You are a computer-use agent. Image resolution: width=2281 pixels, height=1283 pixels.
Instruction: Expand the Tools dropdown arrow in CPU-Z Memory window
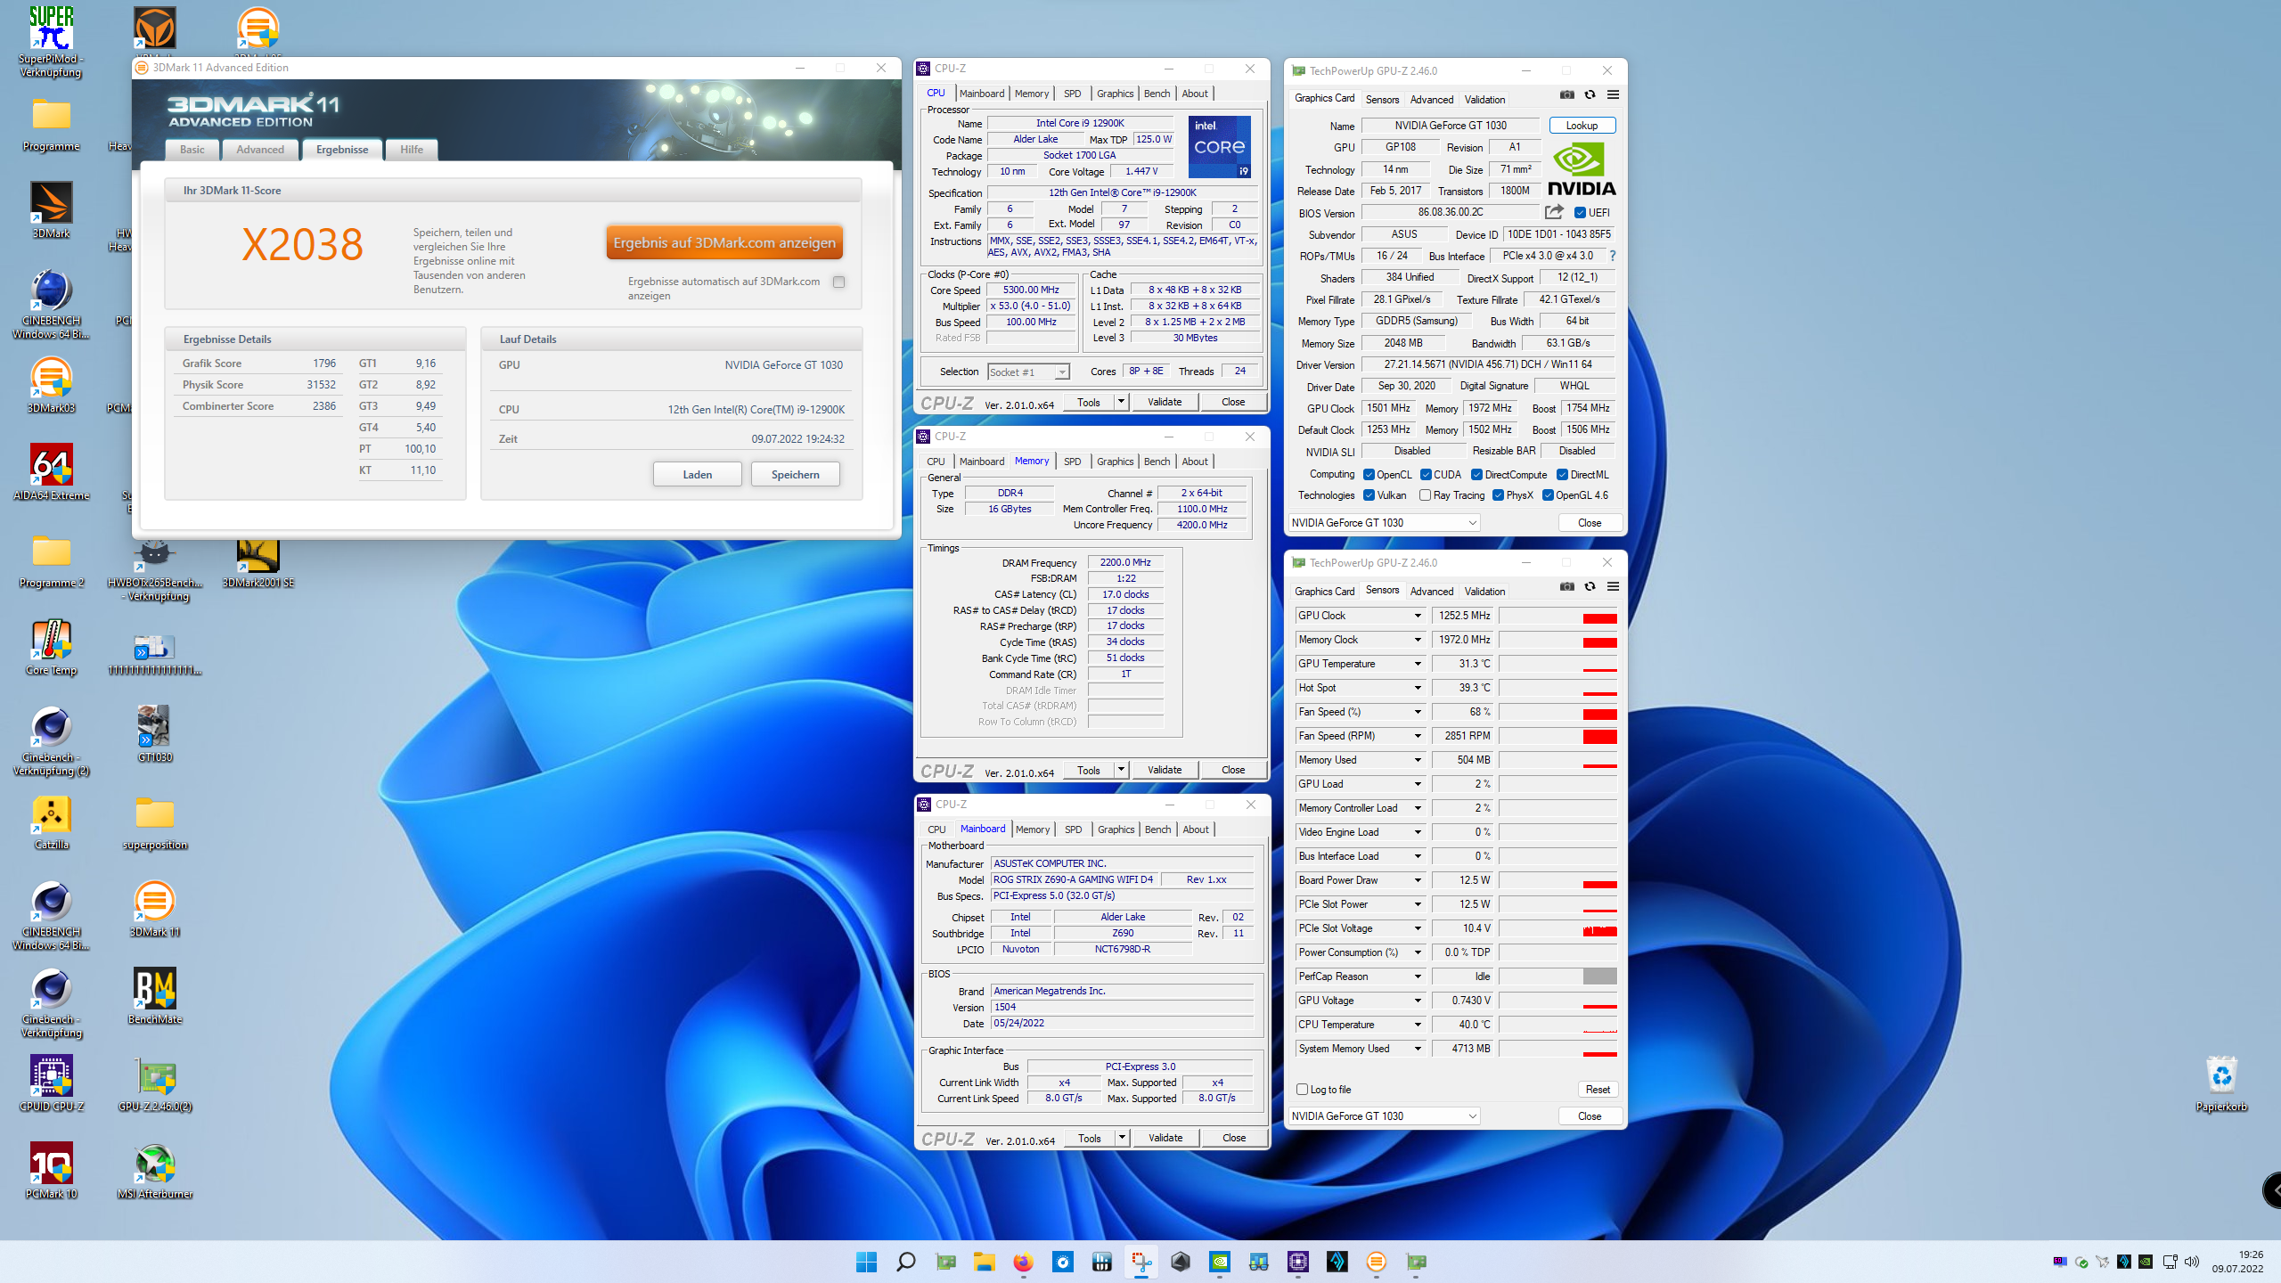pos(1121,771)
